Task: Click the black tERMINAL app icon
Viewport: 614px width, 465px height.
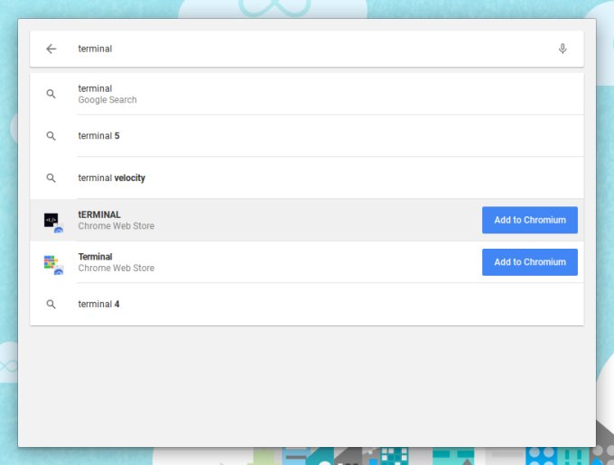Action: coord(53,223)
